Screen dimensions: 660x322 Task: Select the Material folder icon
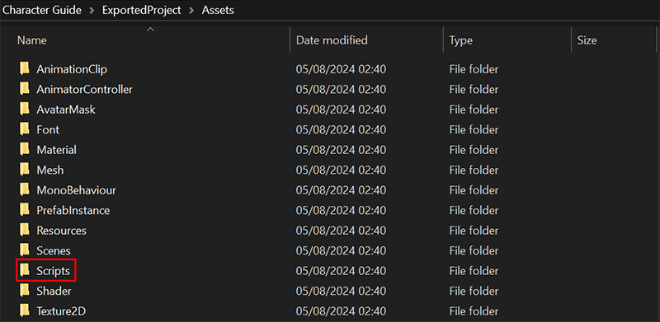[x=25, y=150]
